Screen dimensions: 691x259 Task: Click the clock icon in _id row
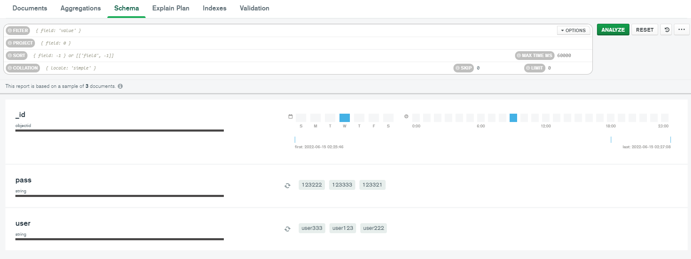point(406,117)
